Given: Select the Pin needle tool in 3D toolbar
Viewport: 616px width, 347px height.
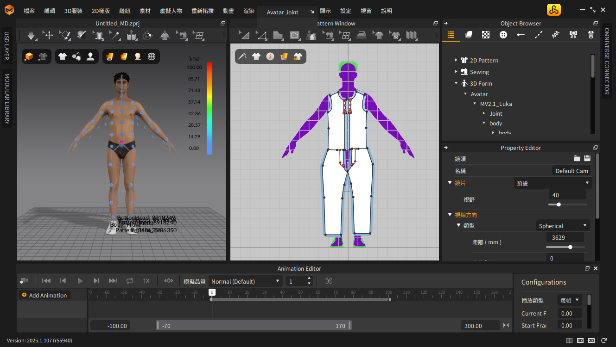Looking at the screenshot, I should 114,35.
